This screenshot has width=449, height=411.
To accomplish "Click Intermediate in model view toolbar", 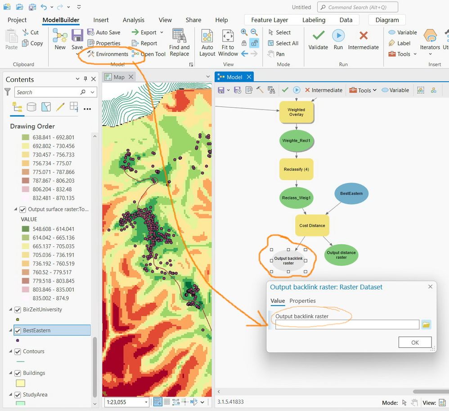I will (x=323, y=90).
